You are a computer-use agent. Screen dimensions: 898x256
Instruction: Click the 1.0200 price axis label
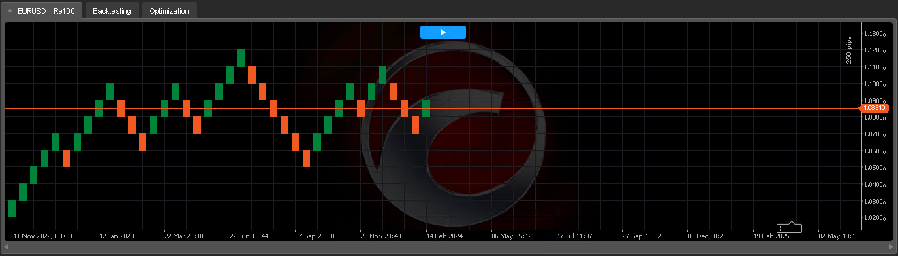click(874, 219)
